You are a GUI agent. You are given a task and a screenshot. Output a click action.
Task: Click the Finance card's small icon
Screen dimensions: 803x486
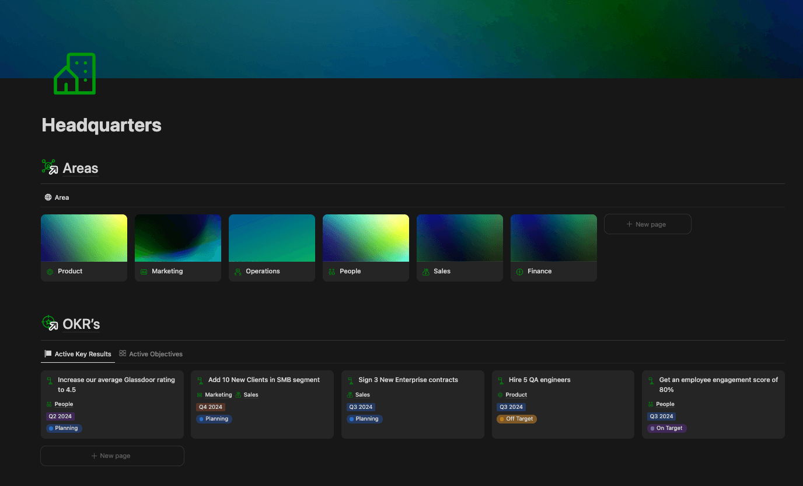click(x=519, y=272)
